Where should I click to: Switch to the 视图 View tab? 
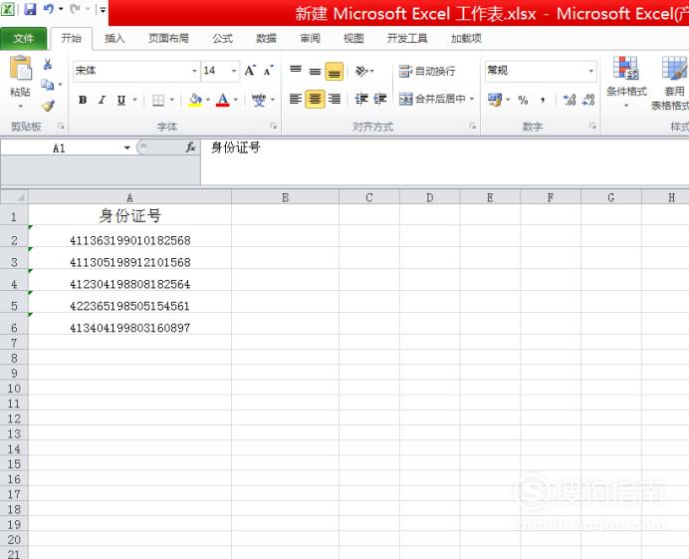pyautogui.click(x=353, y=38)
